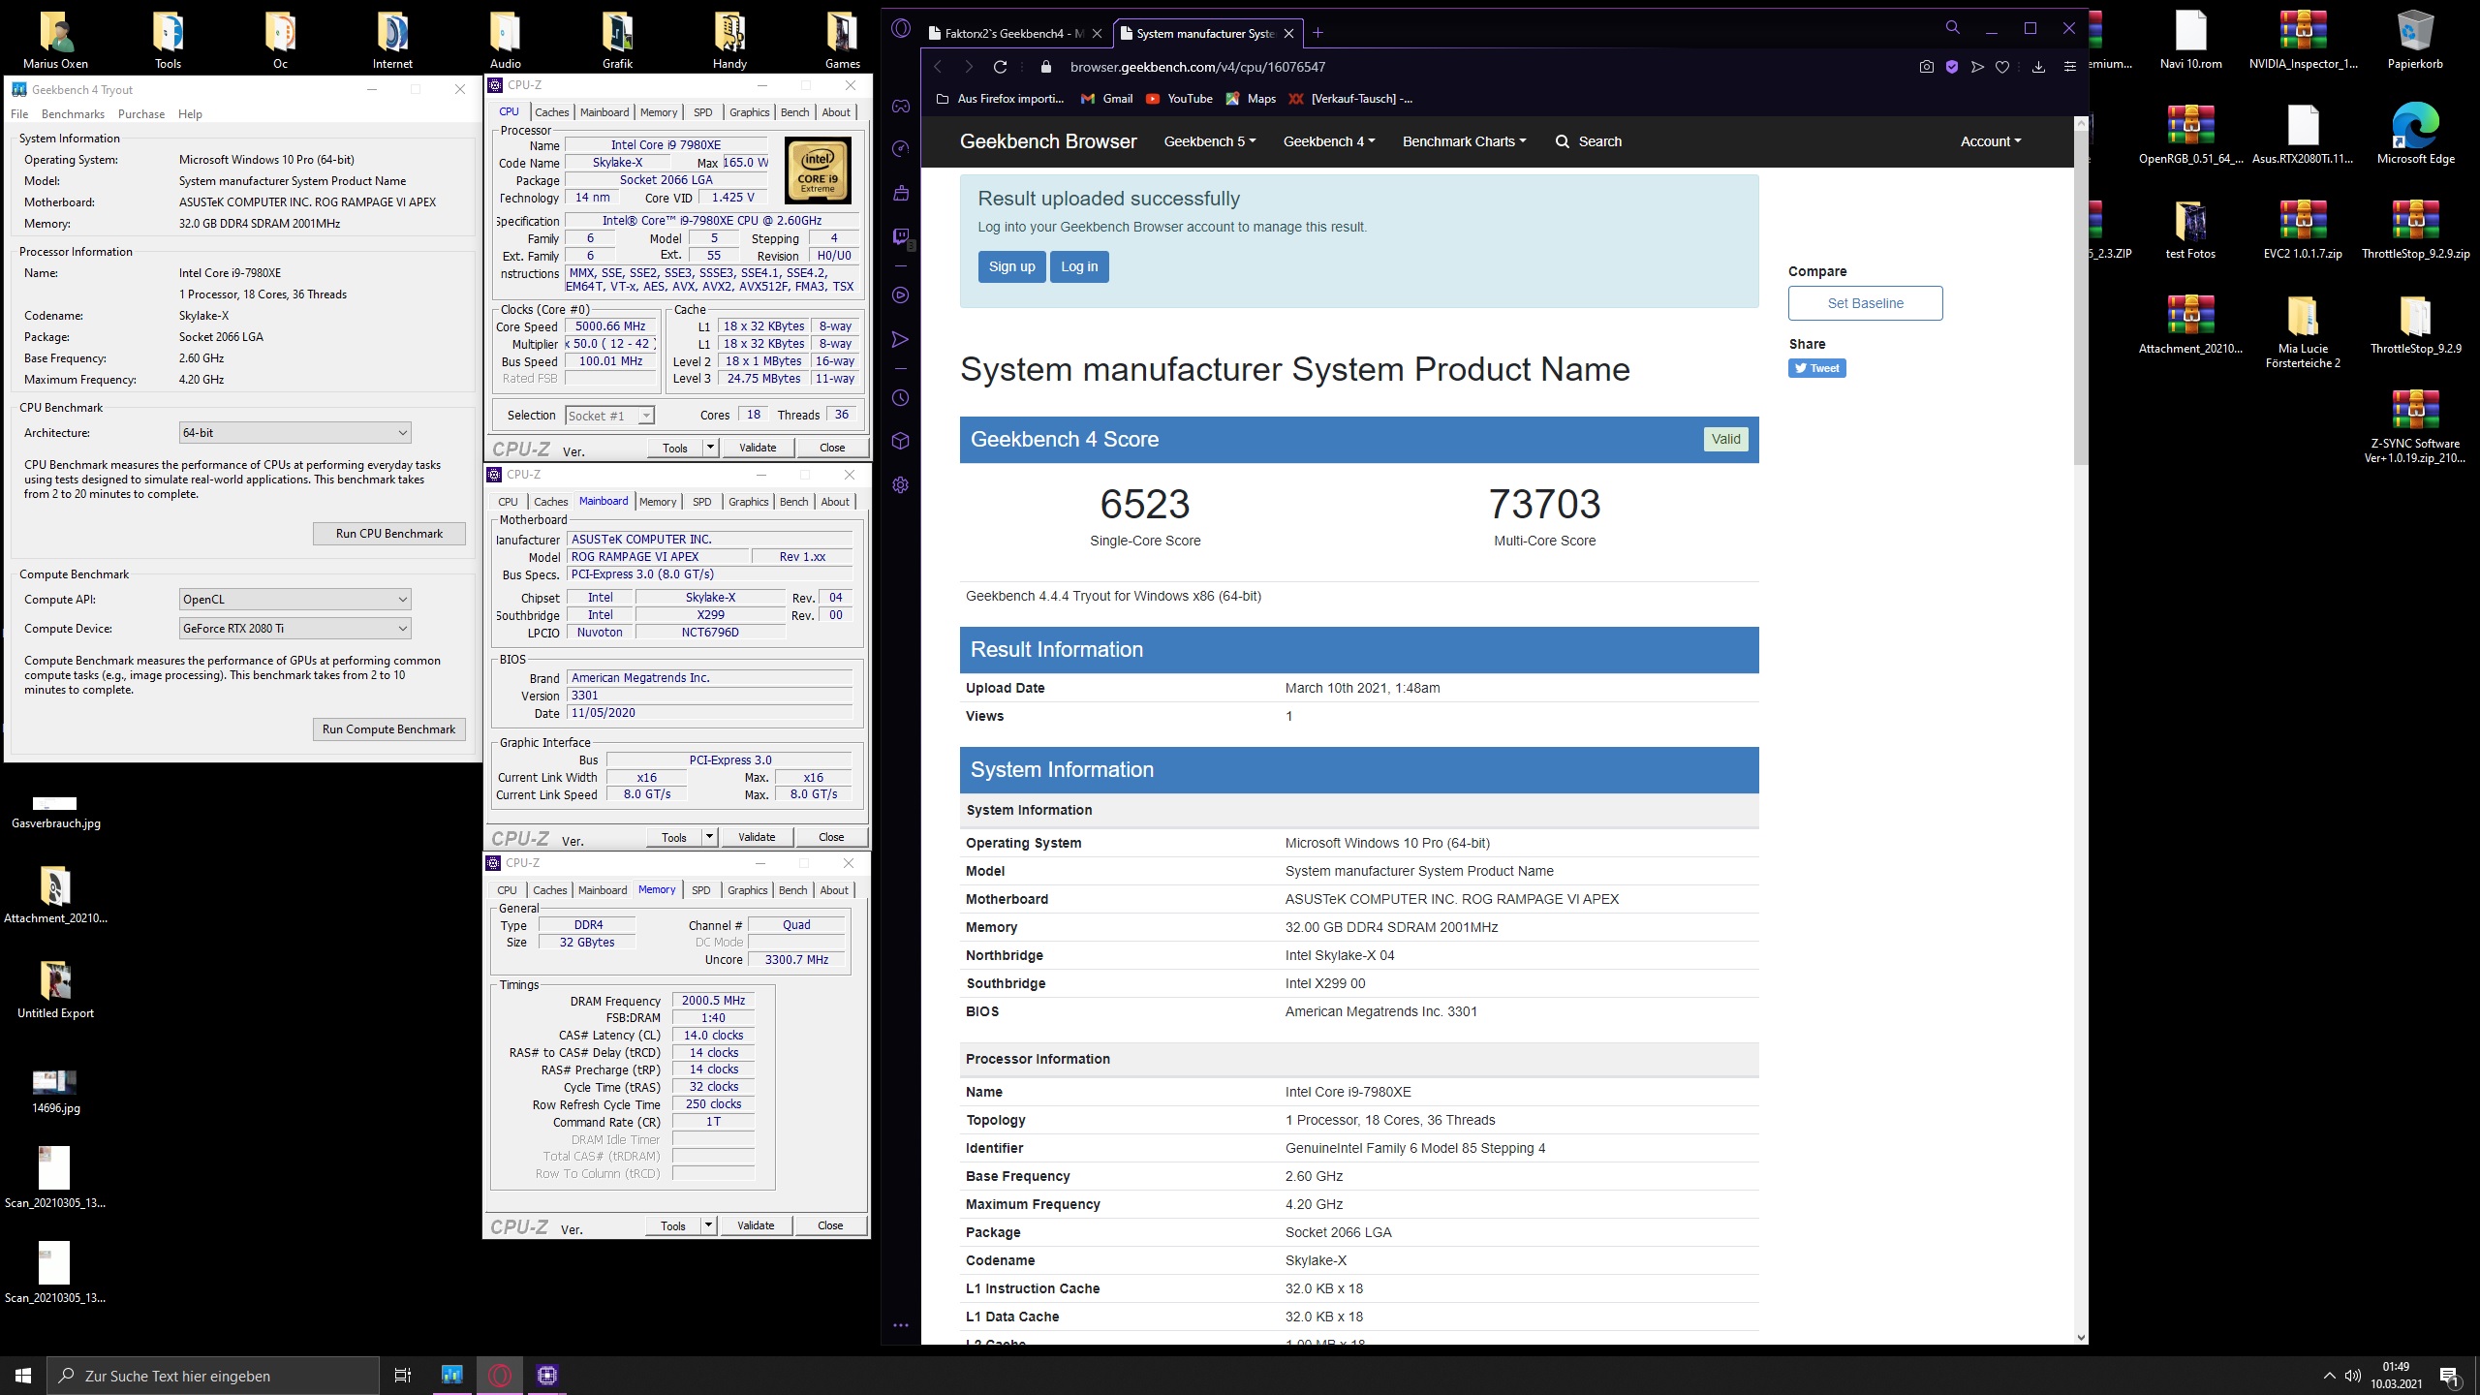Reload the Geekbench page

click(1001, 67)
